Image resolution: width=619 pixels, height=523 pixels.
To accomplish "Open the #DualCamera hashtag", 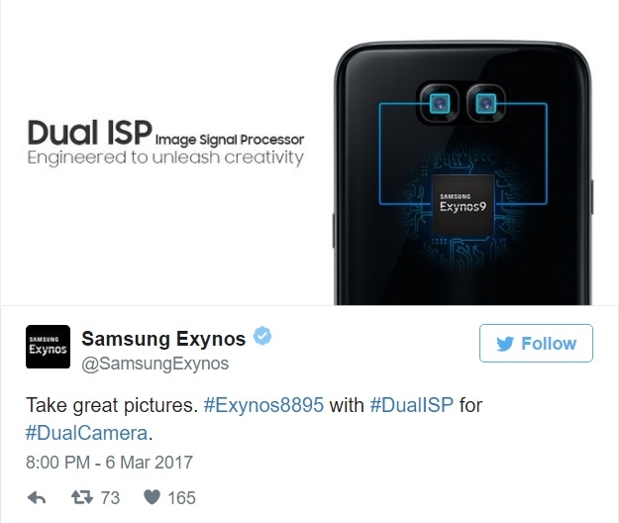I will click(x=87, y=433).
